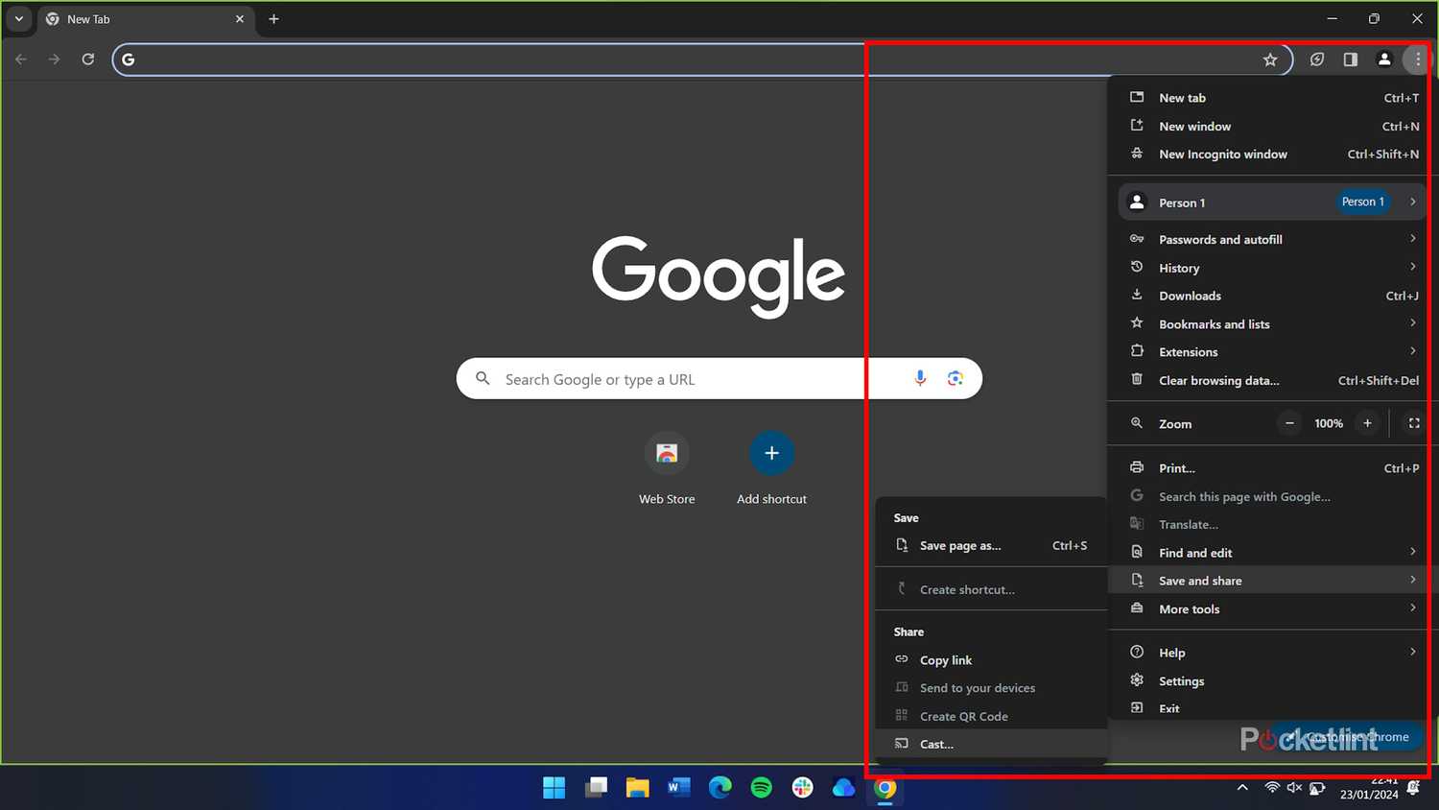Viewport: 1439px width, 810px height.
Task: Activate voice search microphone icon
Action: point(920,378)
